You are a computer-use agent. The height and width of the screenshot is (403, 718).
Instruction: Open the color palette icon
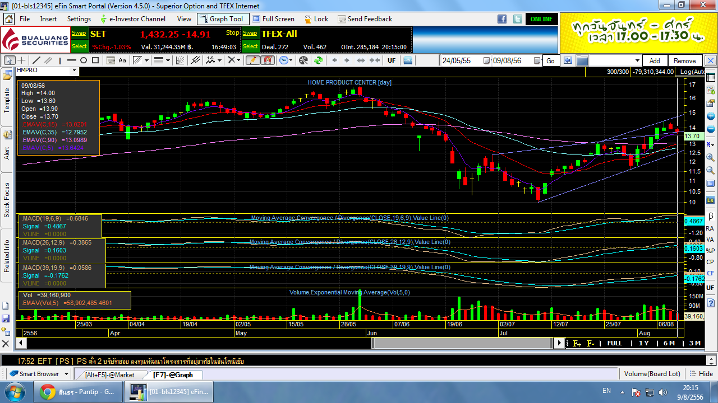(303, 60)
